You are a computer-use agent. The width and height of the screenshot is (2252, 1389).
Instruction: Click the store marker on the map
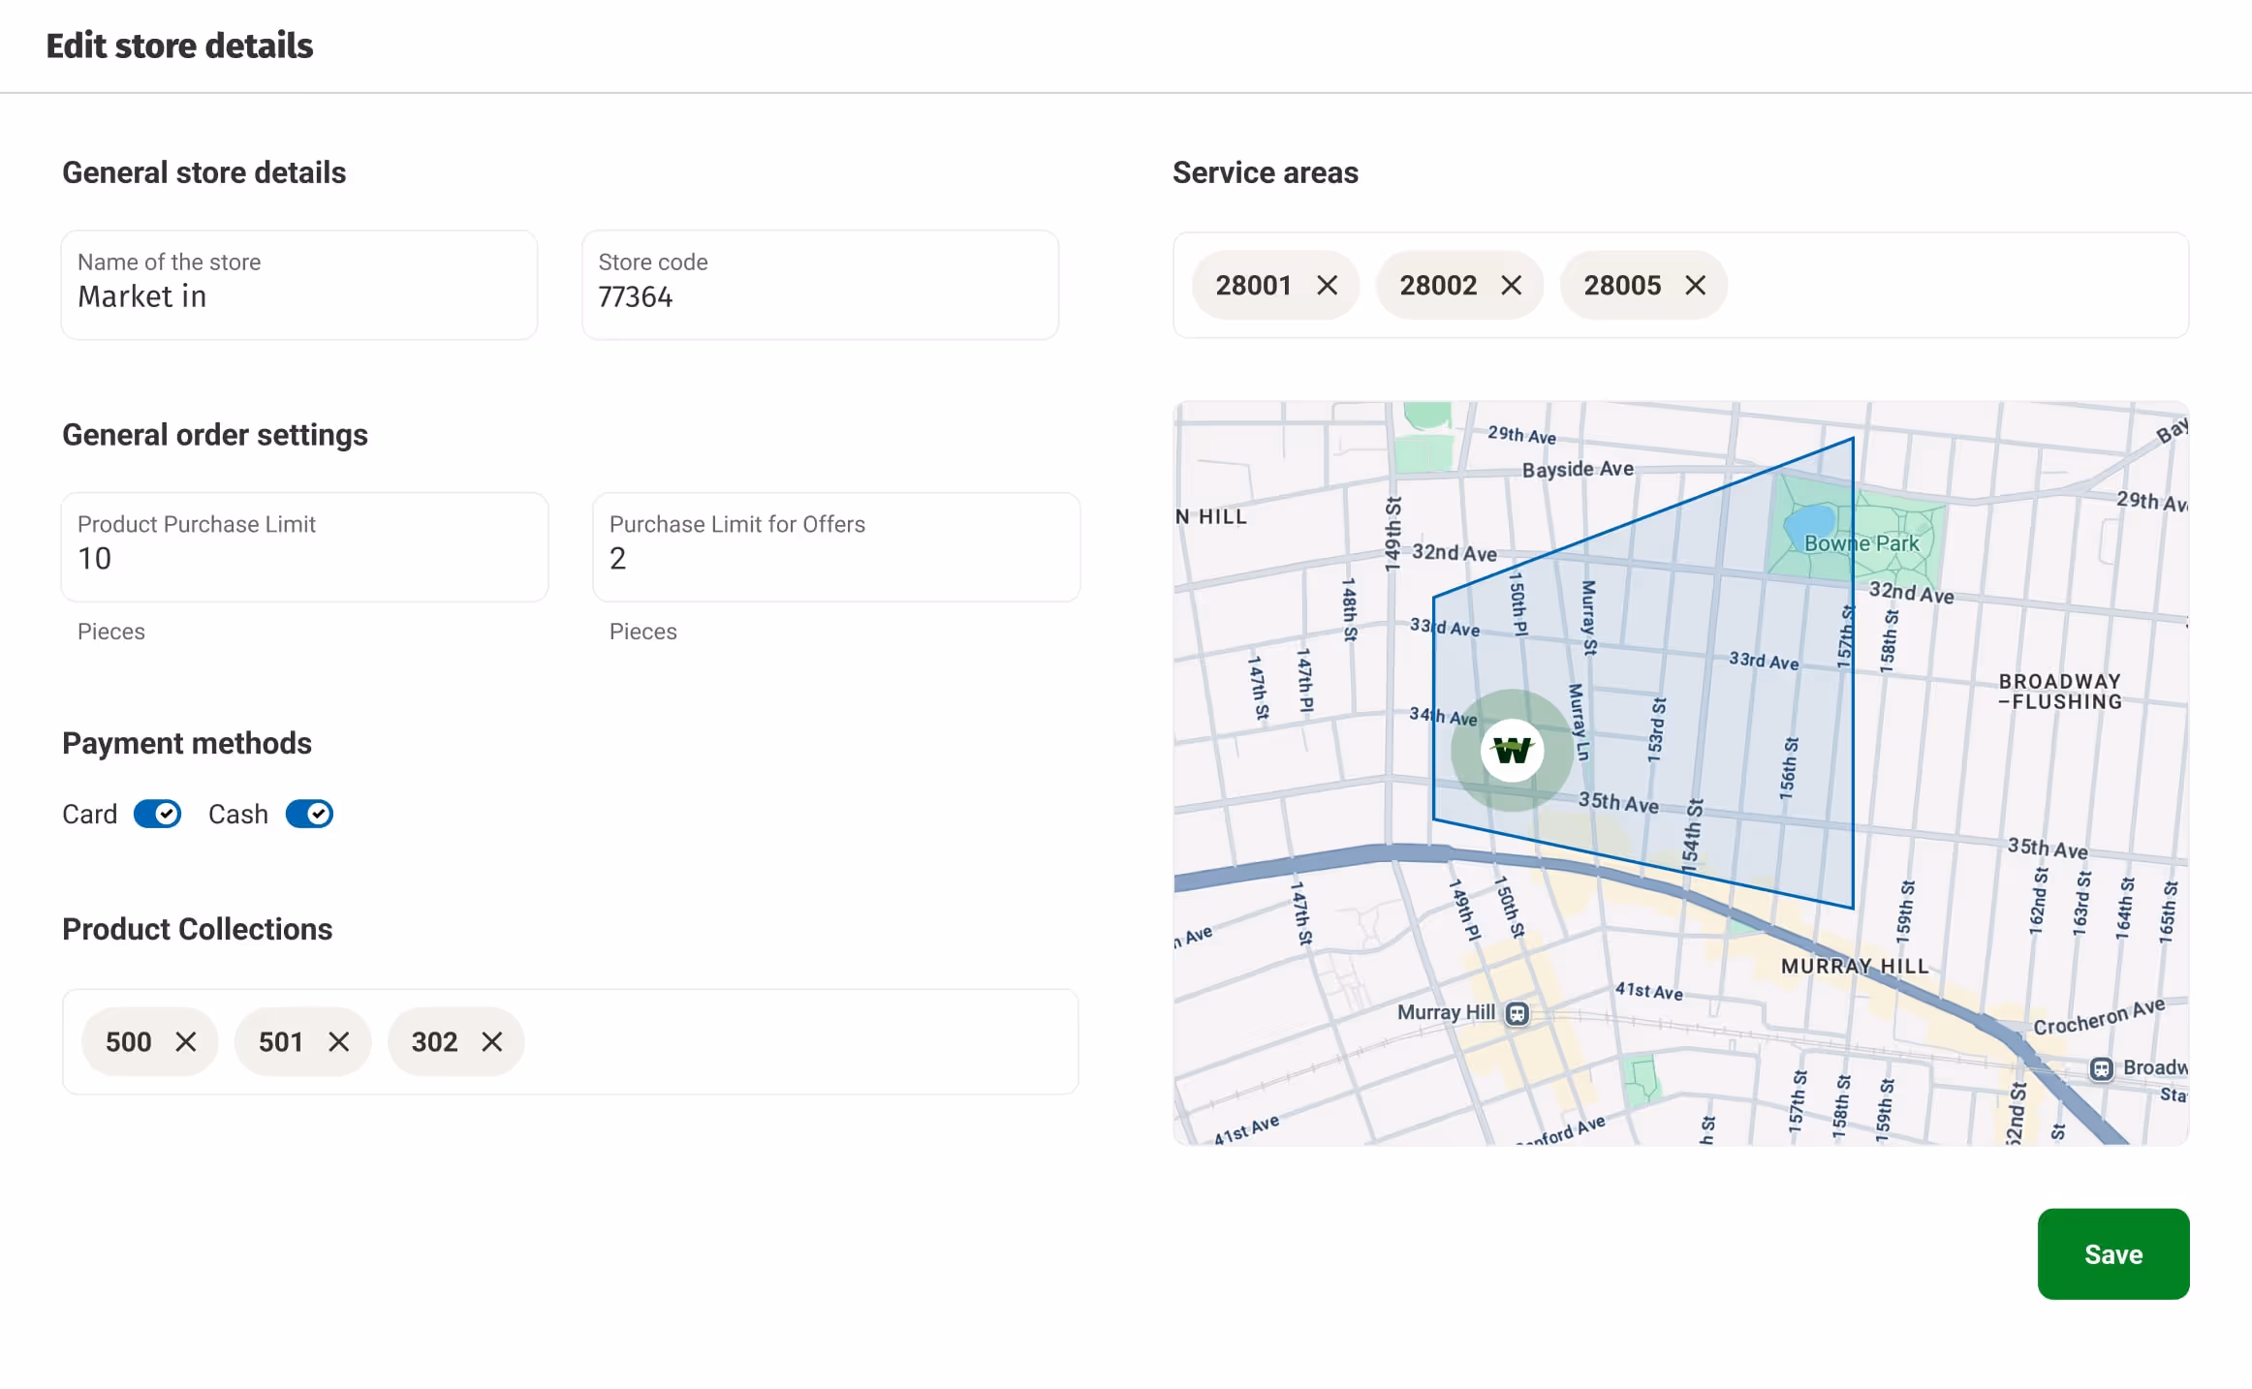pos(1512,750)
